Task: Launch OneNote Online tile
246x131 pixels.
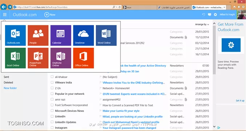Action: 61,58
